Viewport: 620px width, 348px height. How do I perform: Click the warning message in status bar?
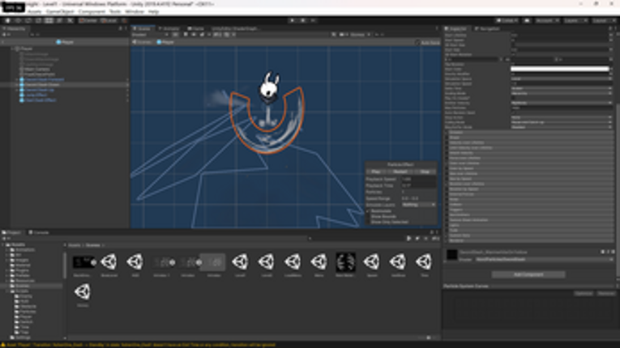click(139, 345)
